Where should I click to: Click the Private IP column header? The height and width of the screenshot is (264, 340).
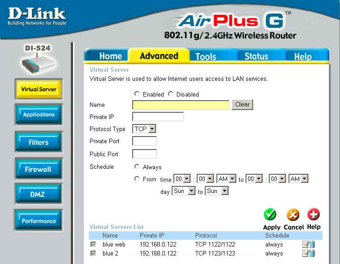(152, 235)
